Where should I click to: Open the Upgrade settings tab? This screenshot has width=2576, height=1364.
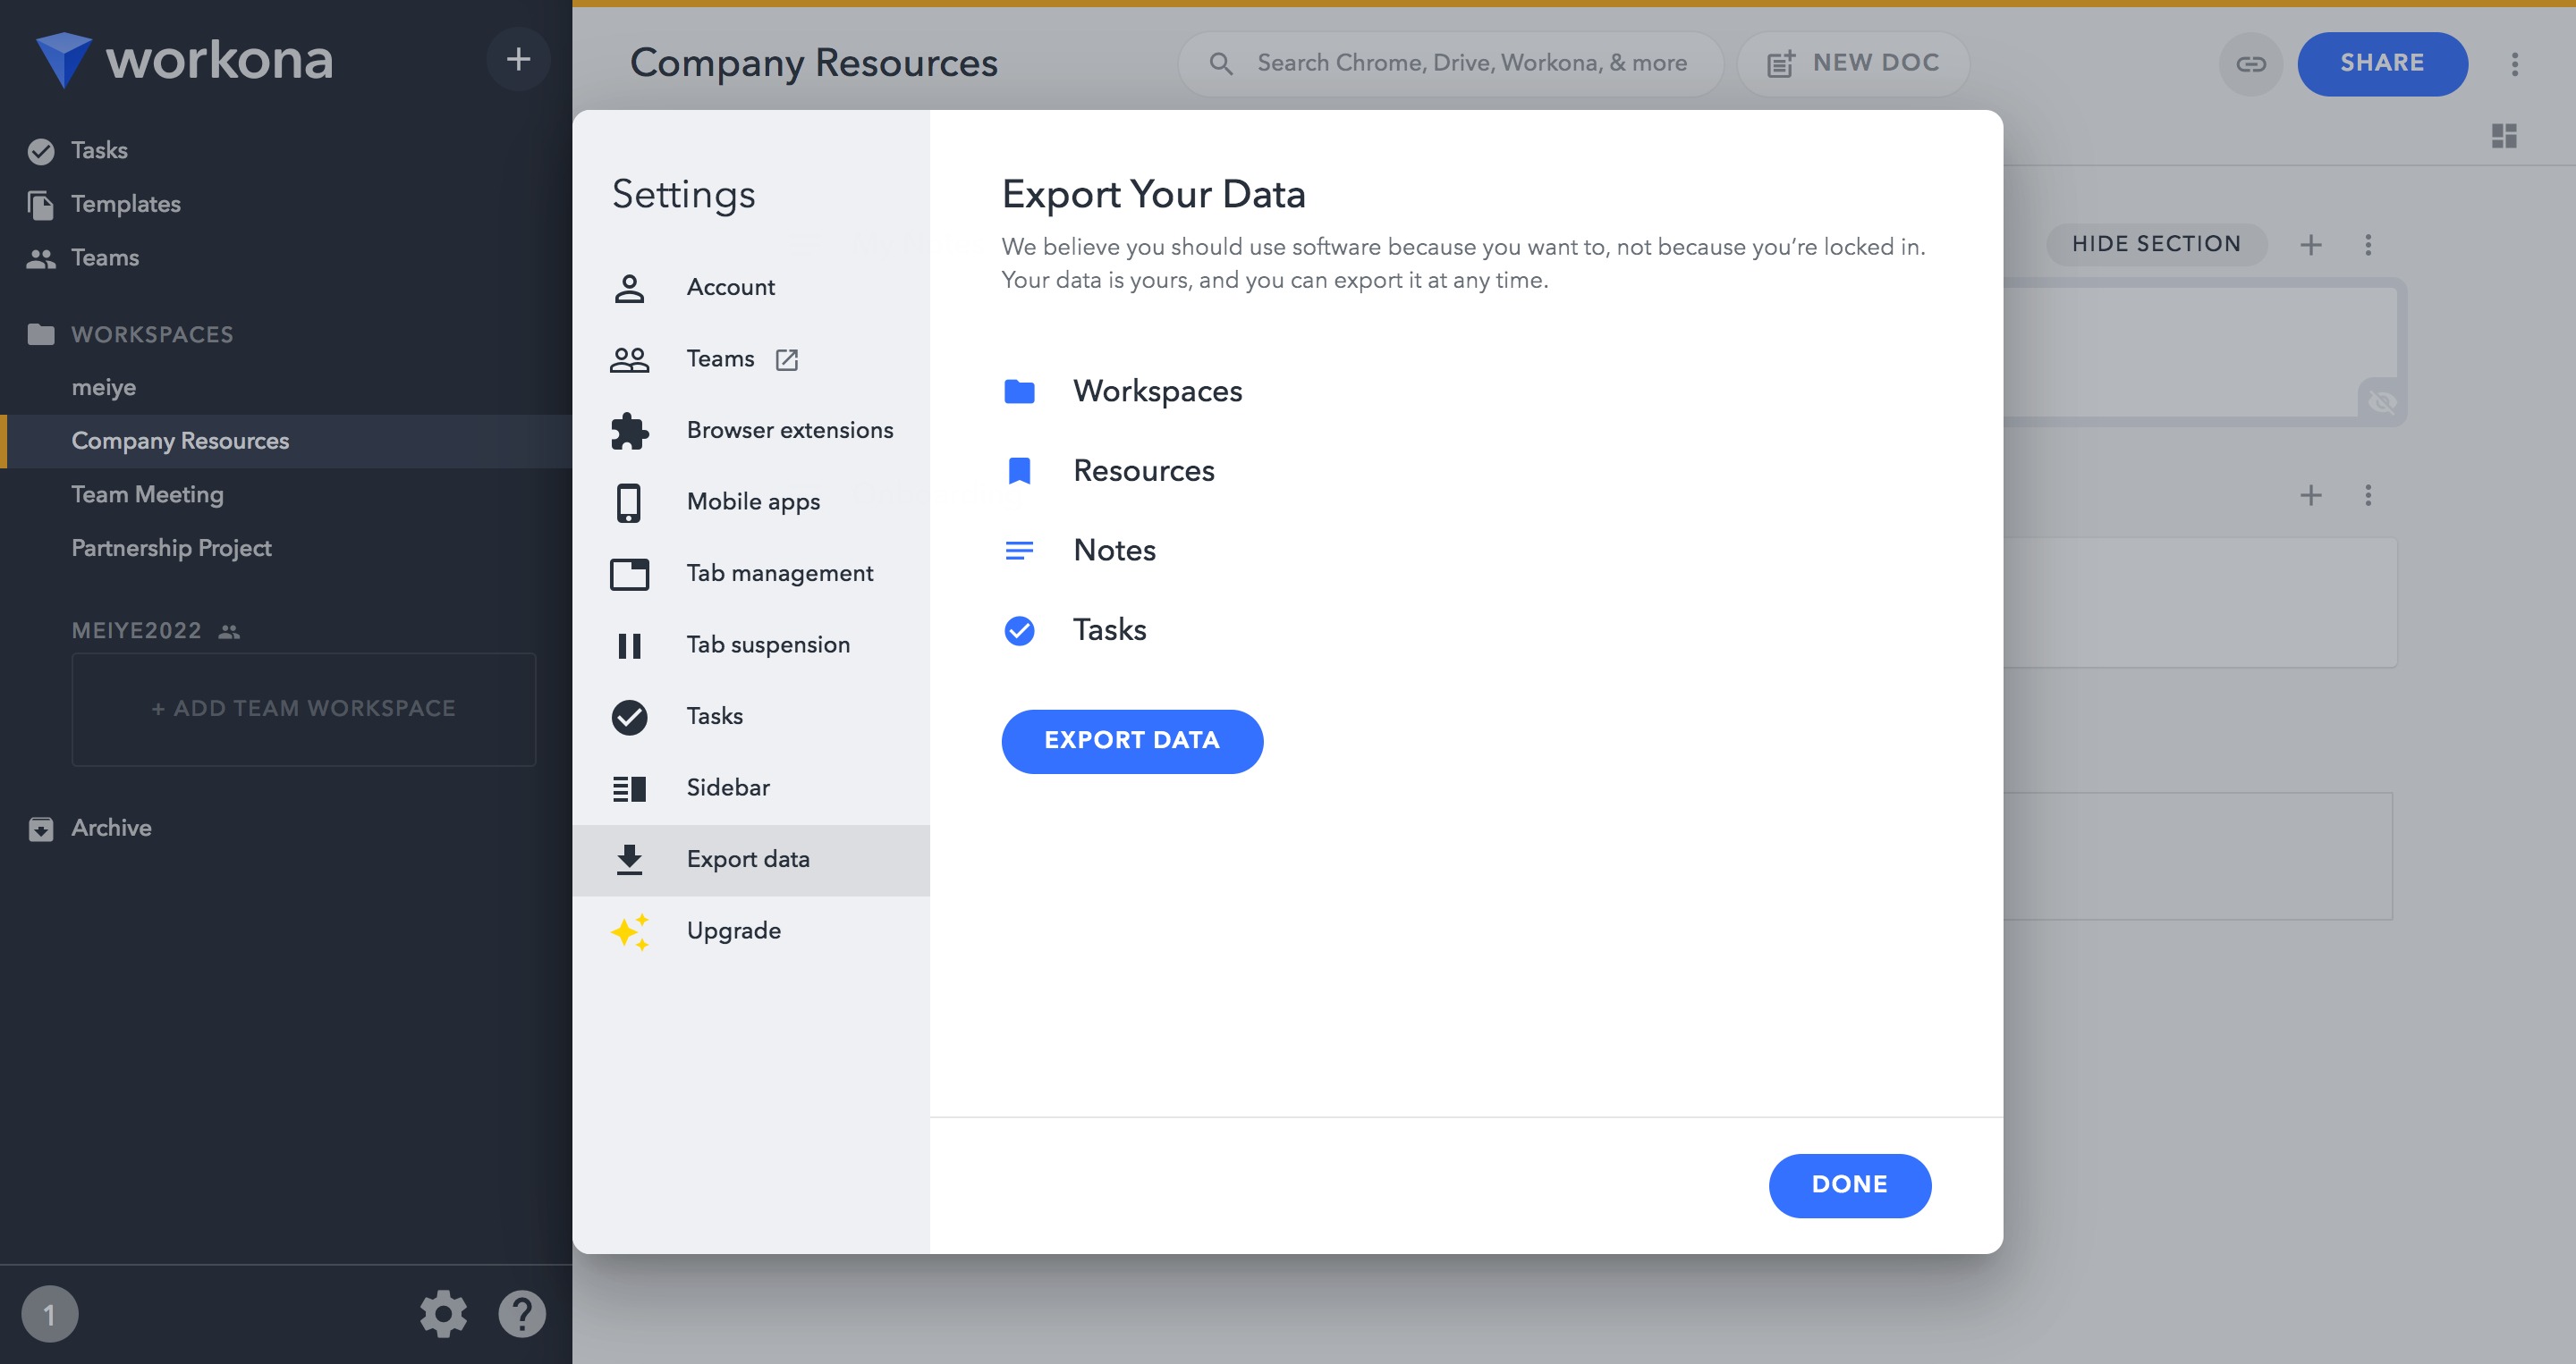pyautogui.click(x=751, y=931)
